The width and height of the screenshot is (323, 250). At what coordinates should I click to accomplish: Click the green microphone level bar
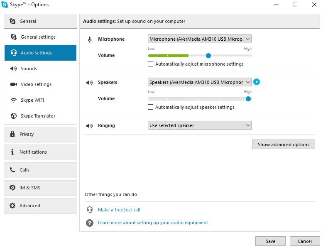[x=168, y=56]
